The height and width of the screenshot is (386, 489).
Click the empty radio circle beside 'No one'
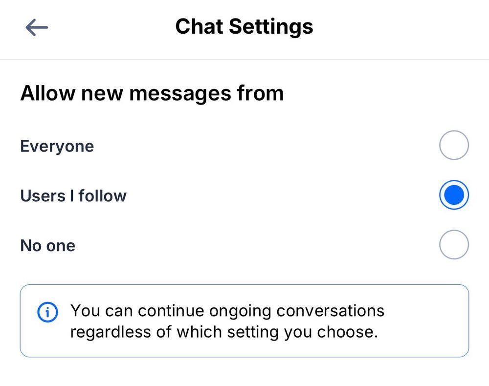[x=454, y=244]
